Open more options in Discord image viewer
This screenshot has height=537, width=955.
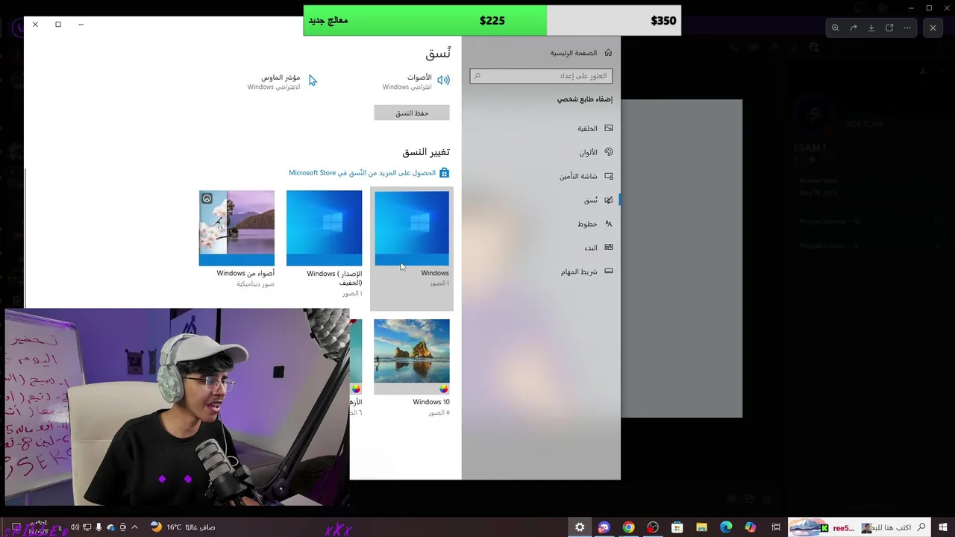pyautogui.click(x=907, y=28)
